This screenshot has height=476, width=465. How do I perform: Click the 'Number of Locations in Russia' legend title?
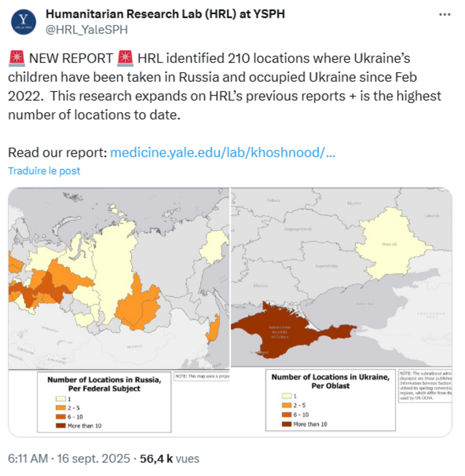pos(104,383)
